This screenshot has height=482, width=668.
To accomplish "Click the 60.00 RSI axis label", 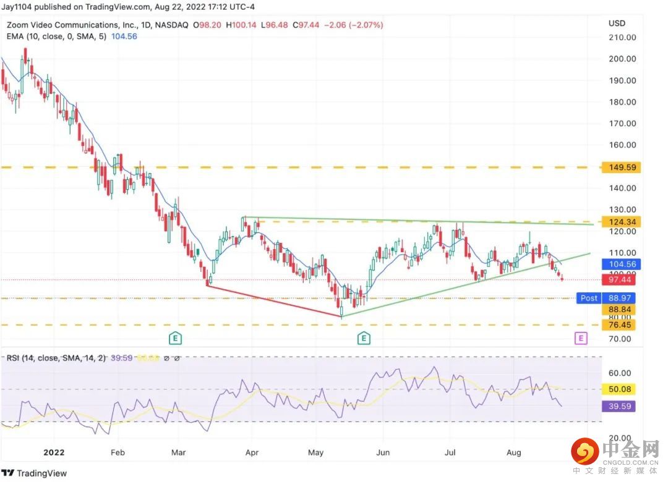I will [x=620, y=373].
